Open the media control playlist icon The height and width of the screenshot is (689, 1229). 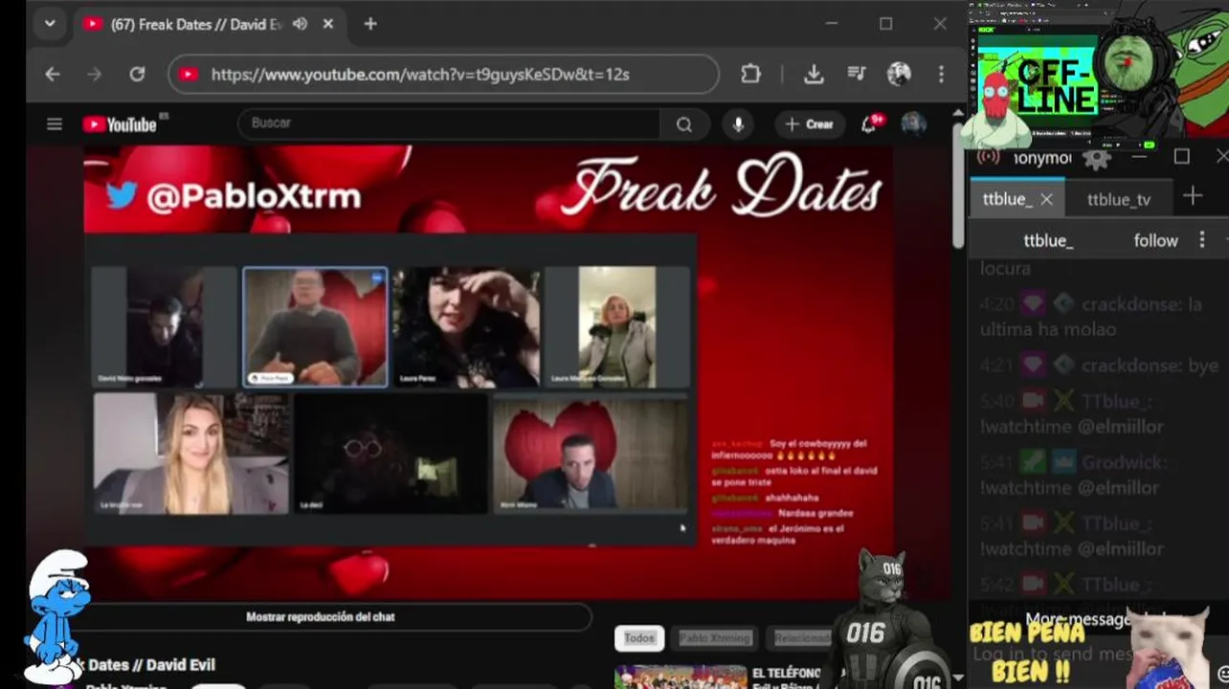(857, 74)
